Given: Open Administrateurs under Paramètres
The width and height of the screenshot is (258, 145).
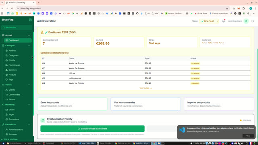Looking at the screenshot, I should [16, 130].
